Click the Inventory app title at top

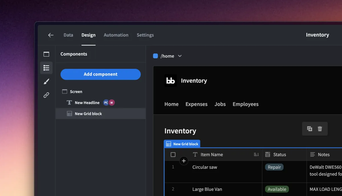317,35
